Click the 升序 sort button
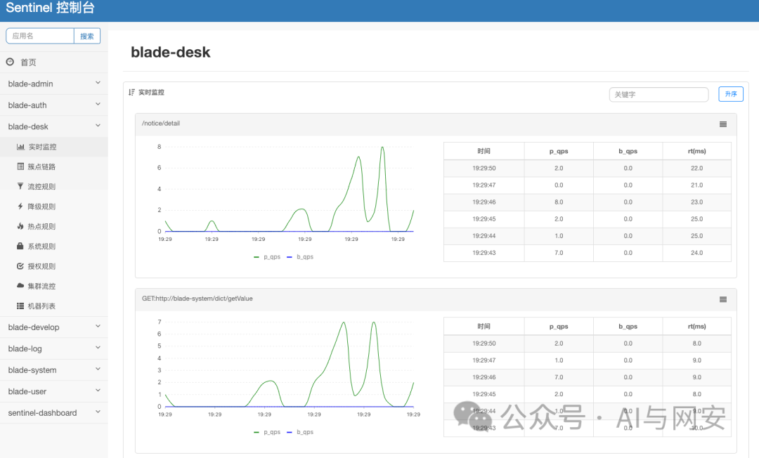The image size is (759, 458). pos(731,94)
